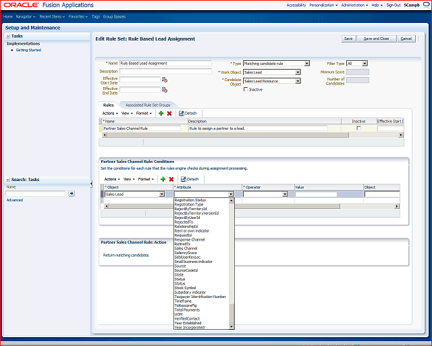Open the Type dropdown
Screen dimensions: 432x346
[x=306, y=64]
